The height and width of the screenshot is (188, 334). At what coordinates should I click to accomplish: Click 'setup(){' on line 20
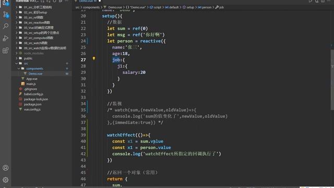coord(112,16)
